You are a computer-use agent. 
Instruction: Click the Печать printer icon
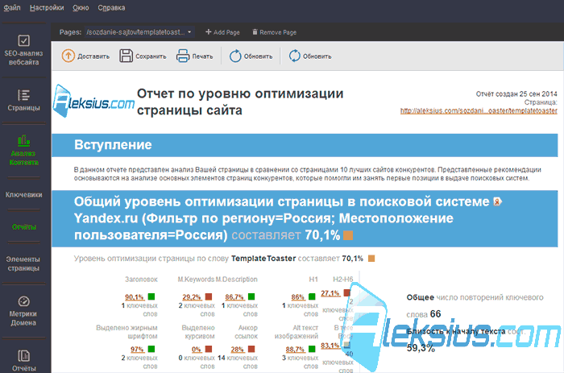point(183,56)
